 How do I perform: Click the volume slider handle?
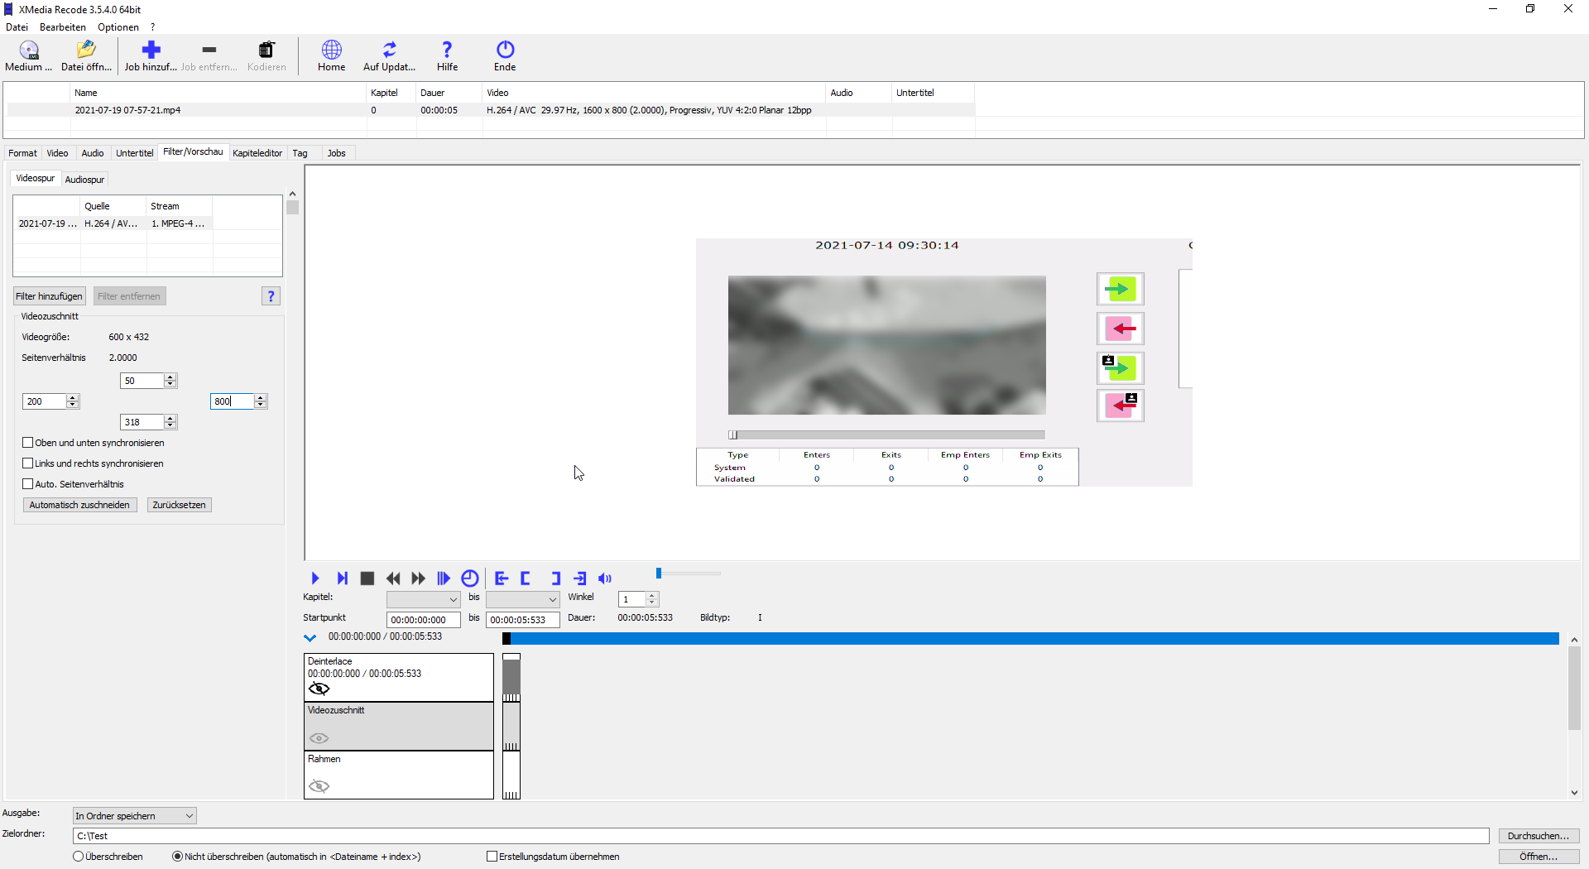pyautogui.click(x=659, y=573)
